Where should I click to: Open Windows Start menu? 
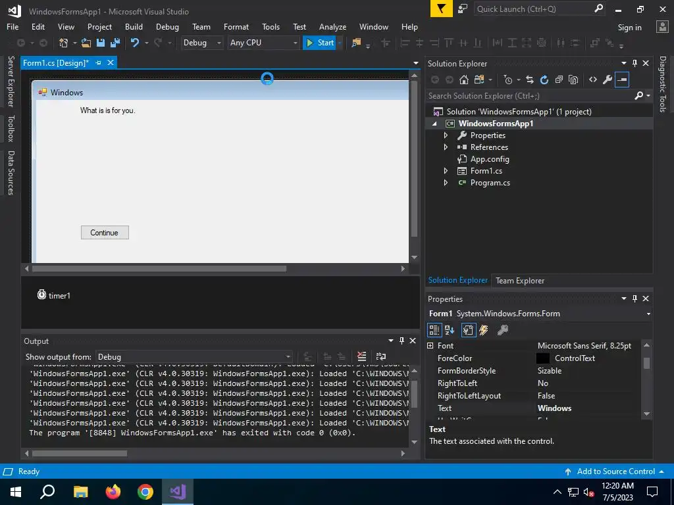16,492
